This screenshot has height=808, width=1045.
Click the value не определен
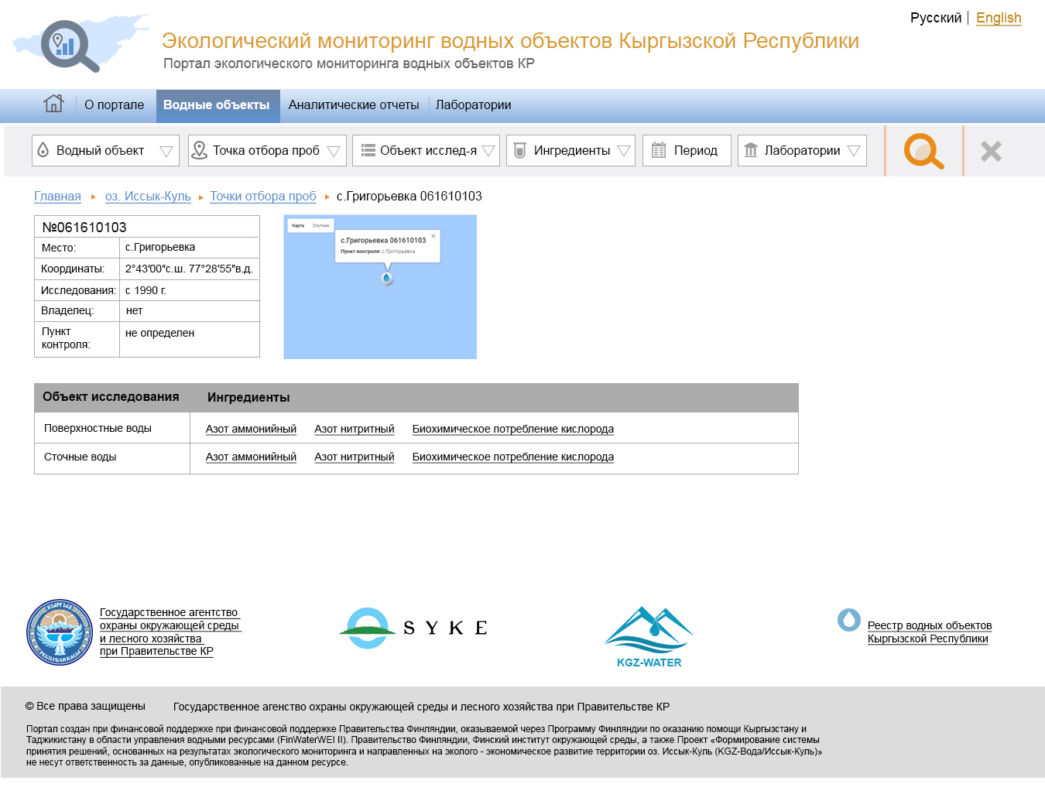(159, 333)
